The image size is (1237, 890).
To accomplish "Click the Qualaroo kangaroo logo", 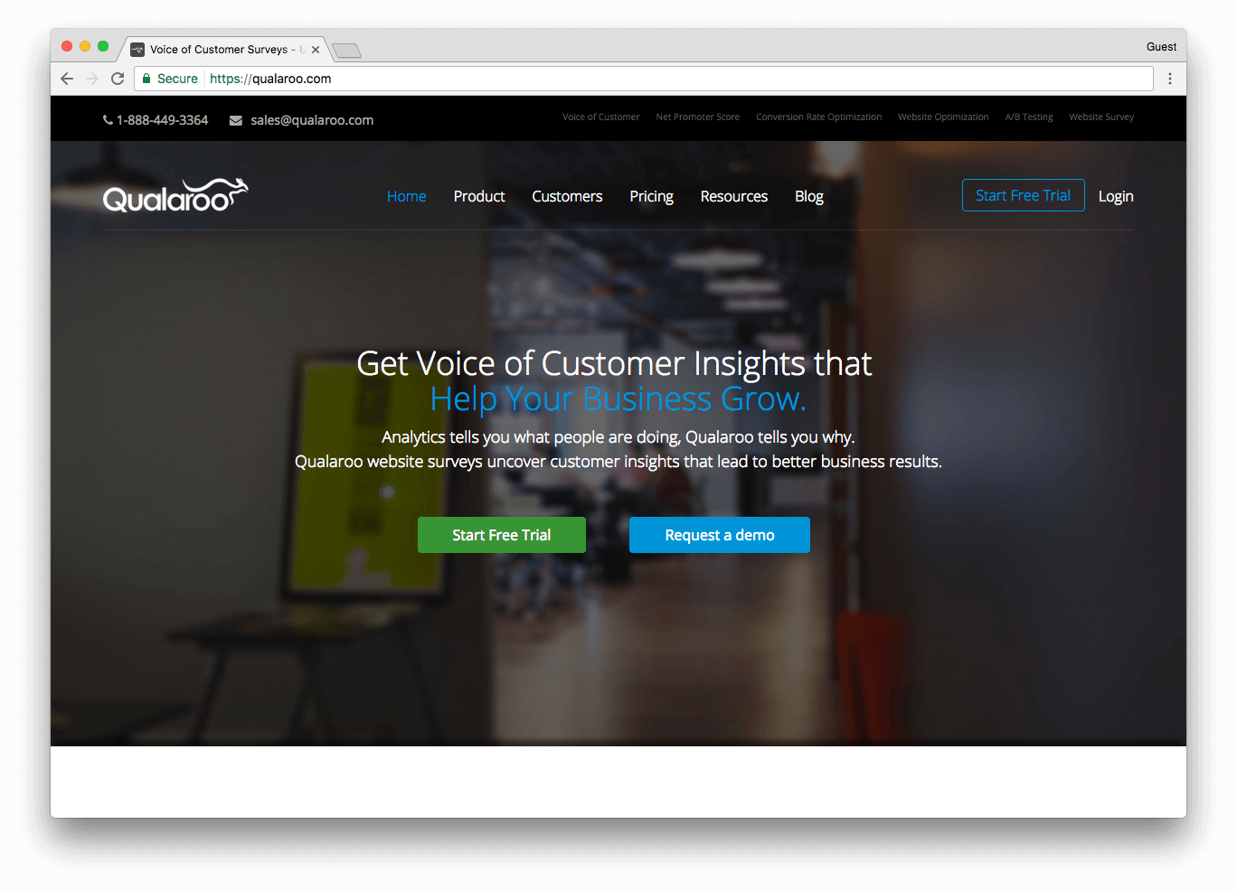I will pyautogui.click(x=175, y=195).
